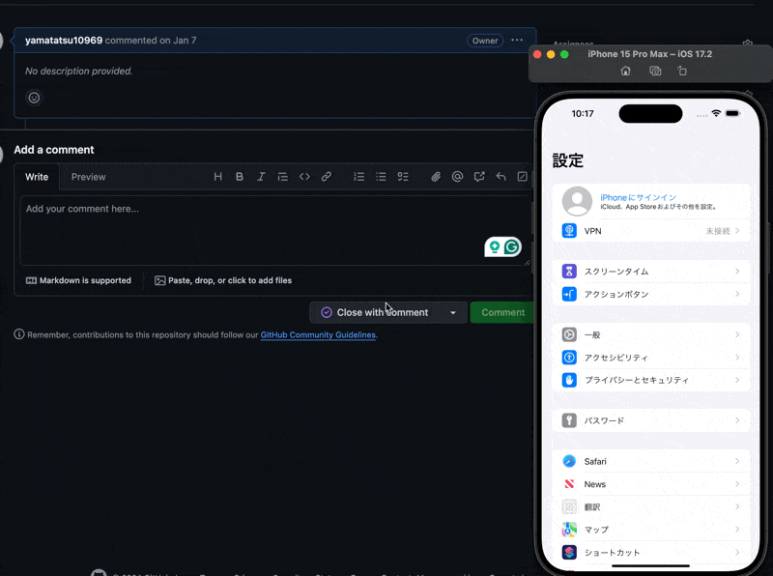Insert code formatting icon
The width and height of the screenshot is (773, 576).
pos(304,177)
